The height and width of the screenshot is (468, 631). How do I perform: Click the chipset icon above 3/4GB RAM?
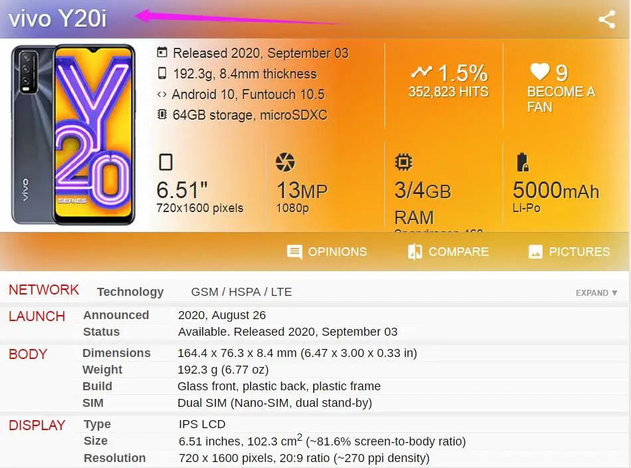[404, 162]
